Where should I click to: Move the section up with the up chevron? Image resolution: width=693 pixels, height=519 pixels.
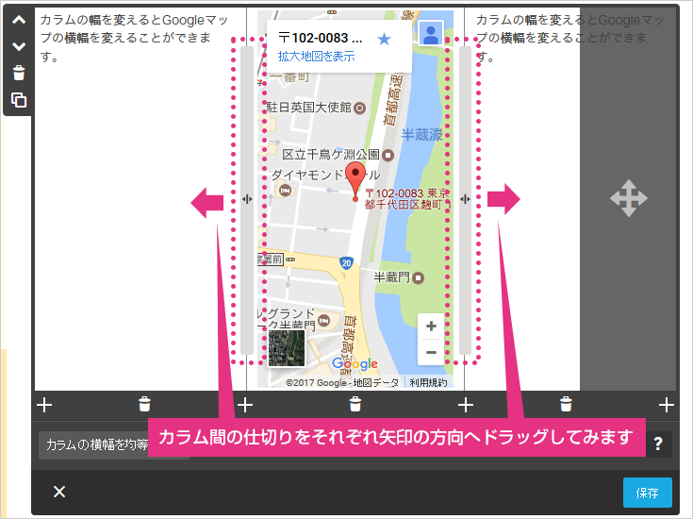(x=19, y=20)
